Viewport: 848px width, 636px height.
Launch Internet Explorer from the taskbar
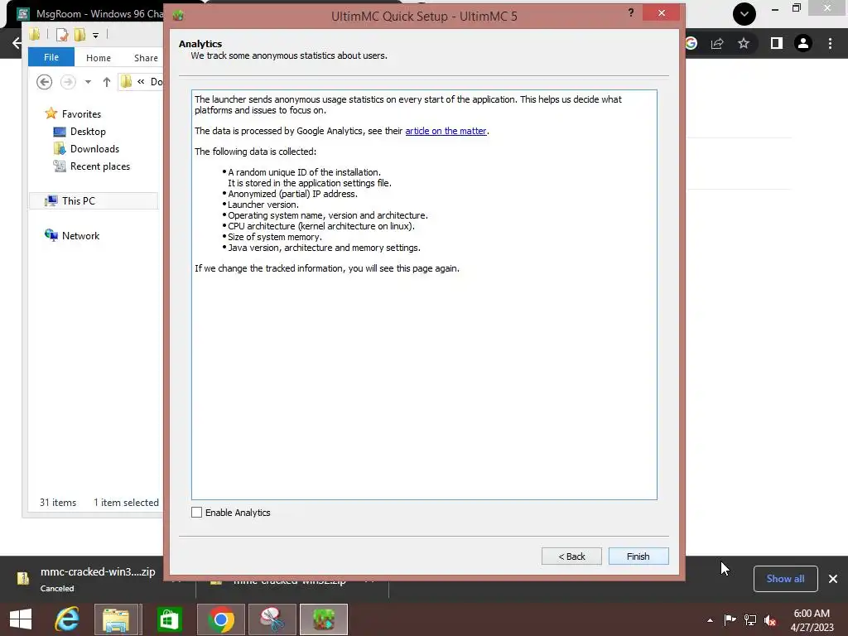click(x=67, y=619)
